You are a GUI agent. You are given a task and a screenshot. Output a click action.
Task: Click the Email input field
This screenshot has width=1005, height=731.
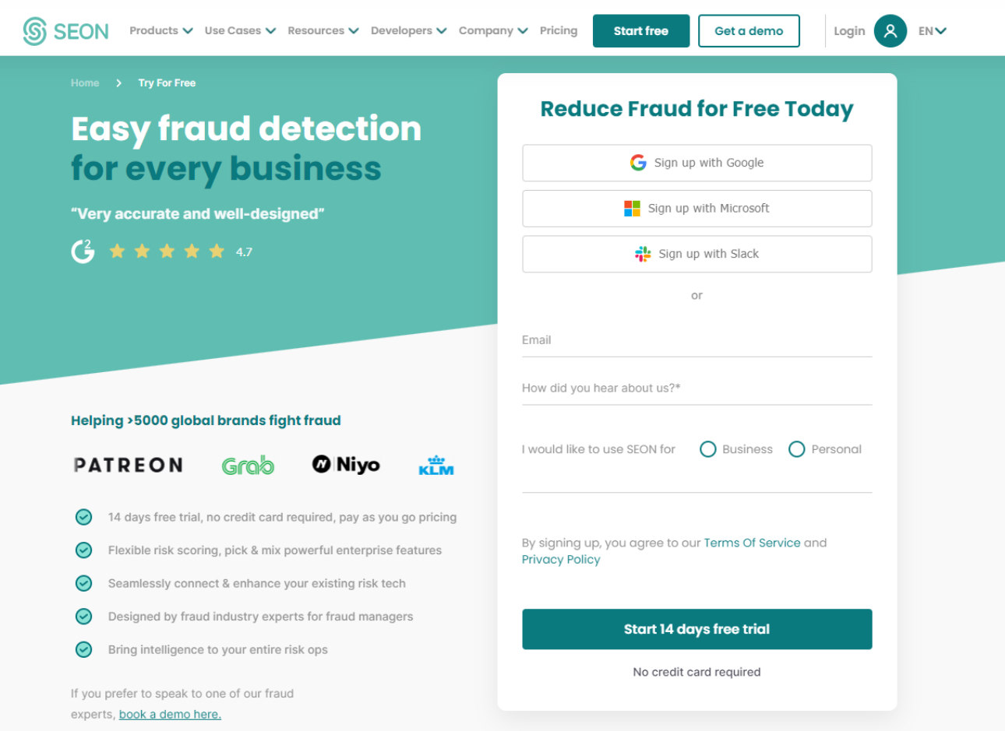coord(696,341)
